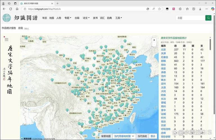
Task: Enable read aloud icon in address bar
Action: pyautogui.click(x=154, y=9)
